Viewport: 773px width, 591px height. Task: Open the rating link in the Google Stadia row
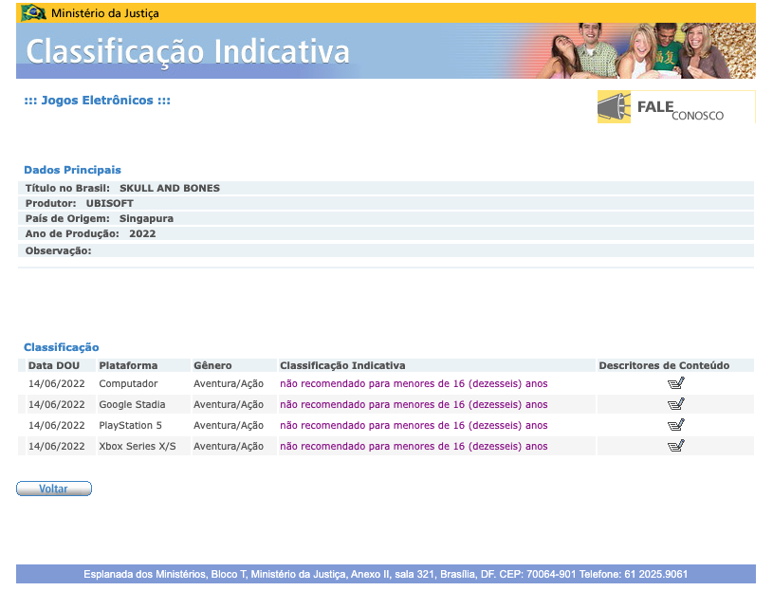tap(414, 404)
